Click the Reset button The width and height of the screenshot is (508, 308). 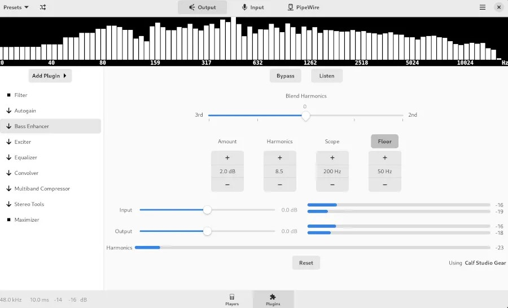[x=306, y=263]
